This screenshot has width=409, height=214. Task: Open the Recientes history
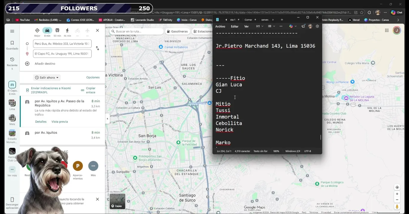pos(12,64)
